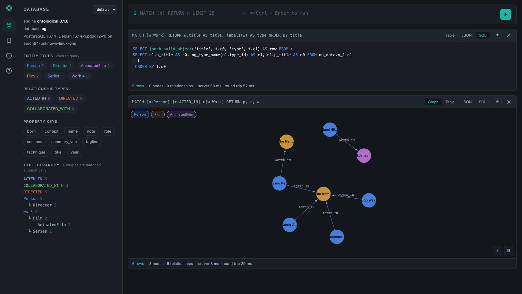Toggle Person label filter in graph legend
This screenshot has width=522, height=294.
coord(140,114)
